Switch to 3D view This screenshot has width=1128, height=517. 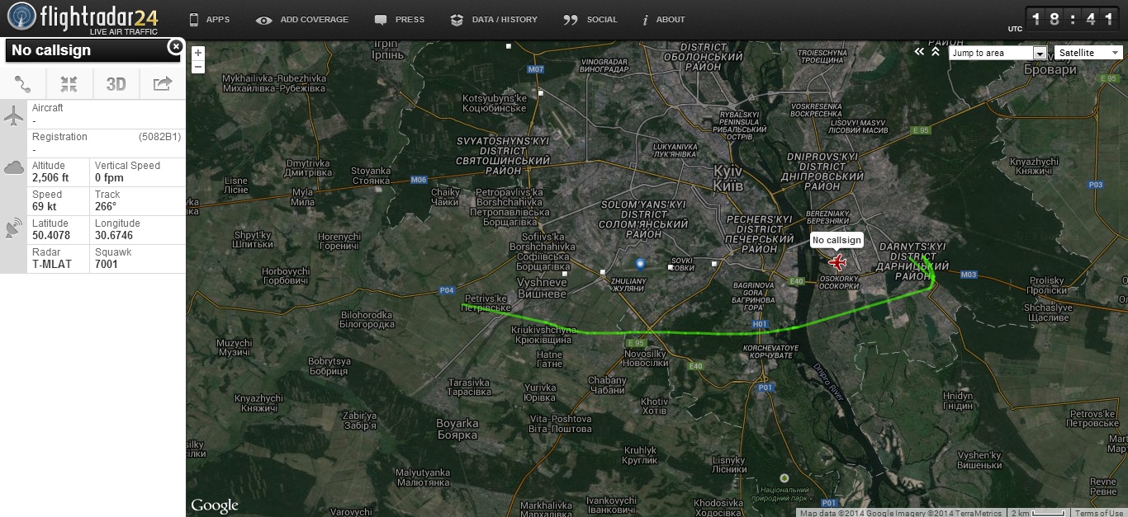116,83
